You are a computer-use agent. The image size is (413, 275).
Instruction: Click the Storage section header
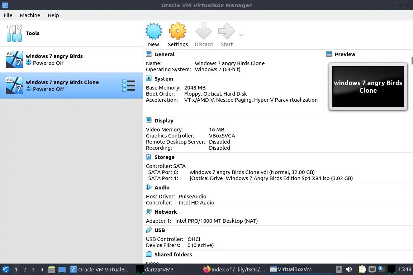pos(164,157)
